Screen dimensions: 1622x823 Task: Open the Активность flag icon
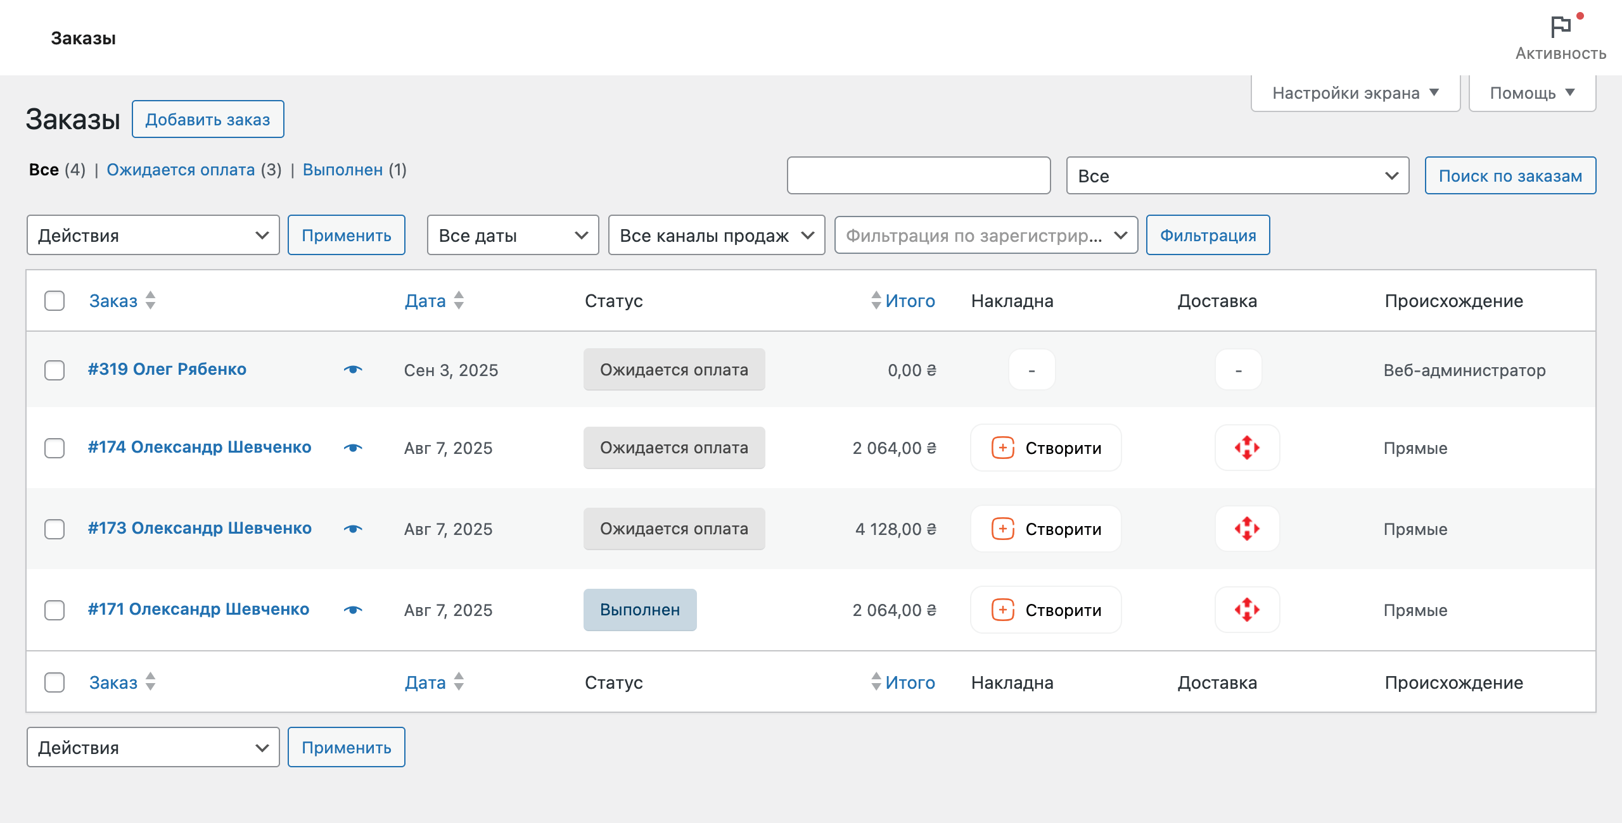coord(1560,27)
